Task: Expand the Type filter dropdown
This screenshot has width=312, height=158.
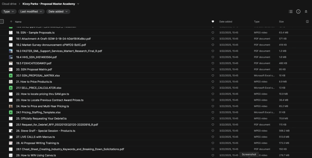Action: (x=9, y=12)
